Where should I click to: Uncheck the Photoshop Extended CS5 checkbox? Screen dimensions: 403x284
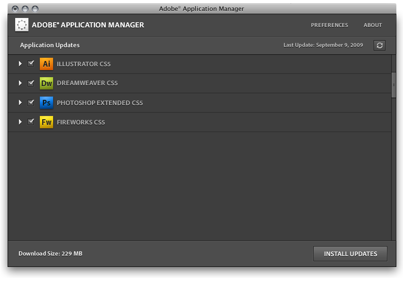click(31, 102)
